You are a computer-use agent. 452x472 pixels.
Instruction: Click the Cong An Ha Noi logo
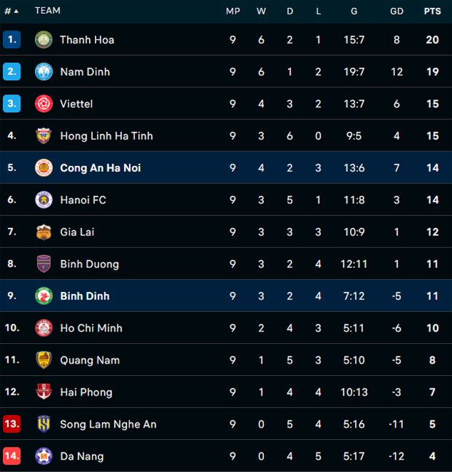tap(44, 168)
